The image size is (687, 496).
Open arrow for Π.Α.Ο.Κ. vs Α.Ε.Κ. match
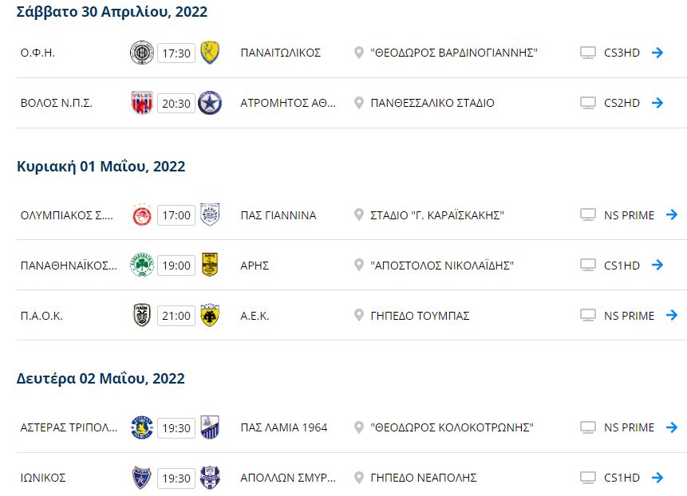point(672,316)
